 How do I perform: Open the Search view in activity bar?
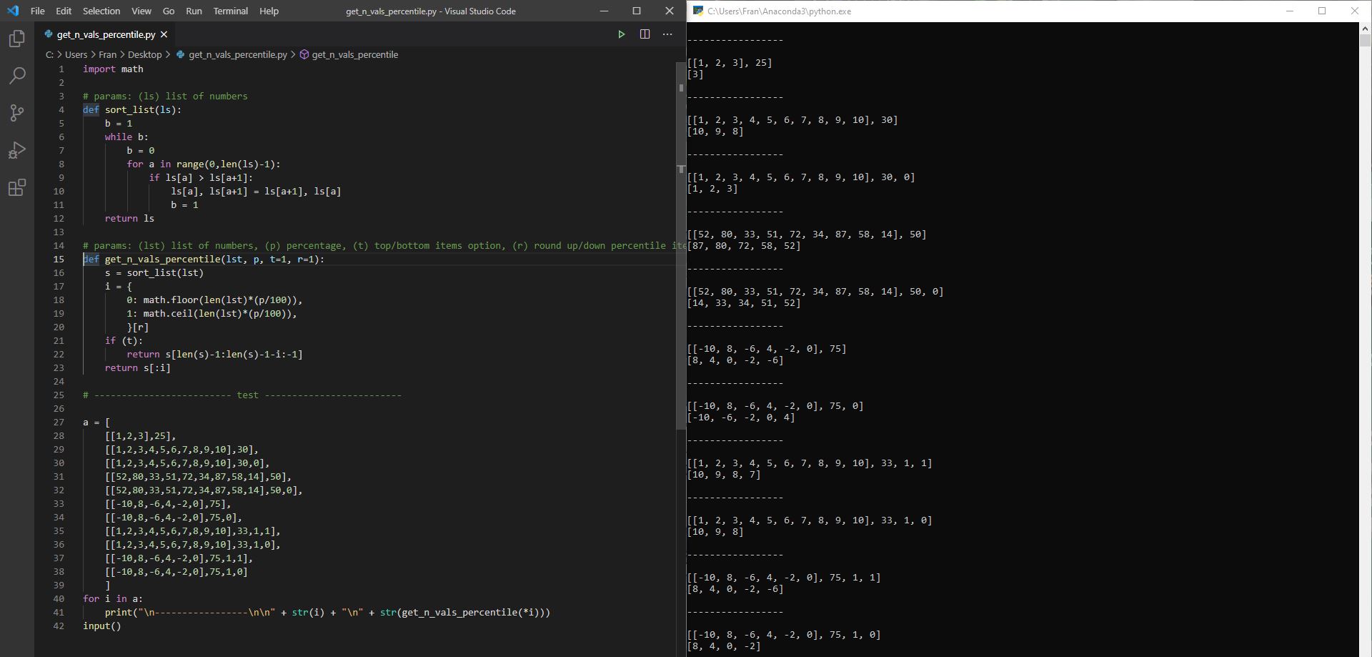click(17, 75)
